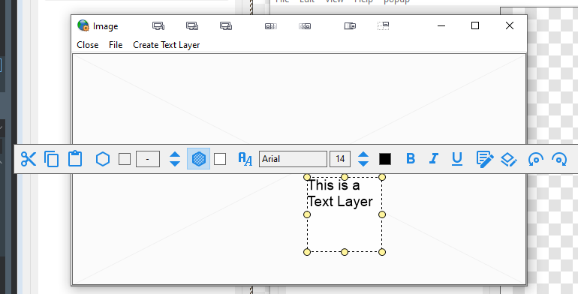Image resolution: width=578 pixels, height=294 pixels.
Task: Close the Image window with X
Action: click(510, 25)
